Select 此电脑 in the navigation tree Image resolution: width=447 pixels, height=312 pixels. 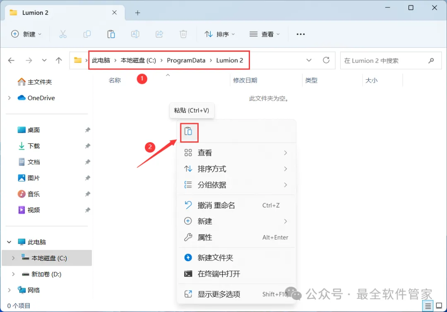click(x=31, y=242)
